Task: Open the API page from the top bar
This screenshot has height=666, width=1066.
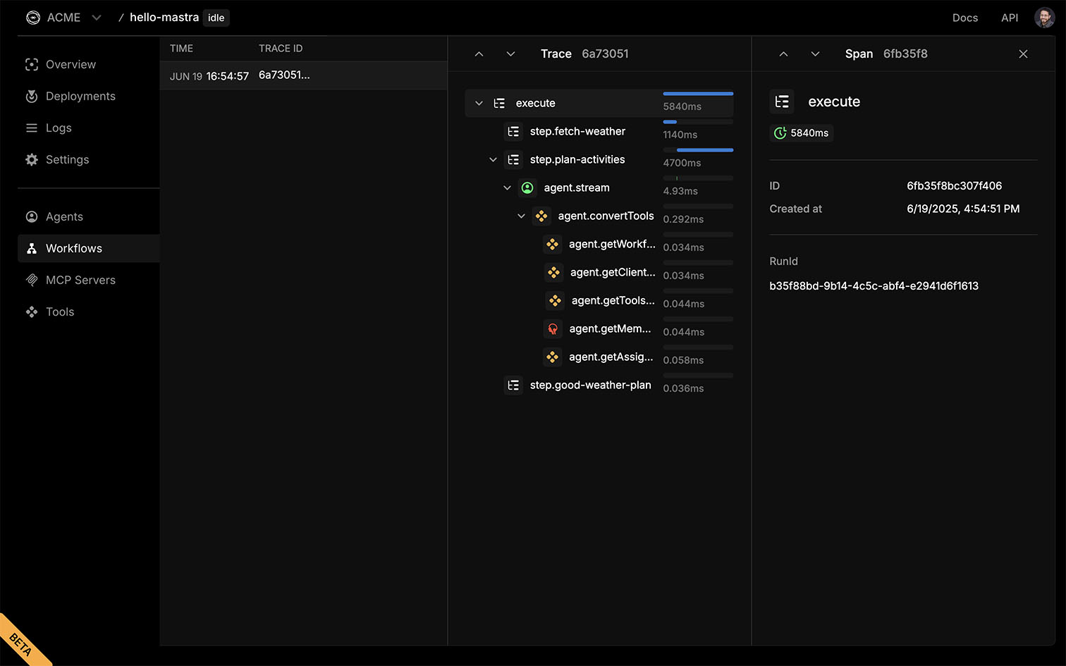Action: pyautogui.click(x=1010, y=18)
